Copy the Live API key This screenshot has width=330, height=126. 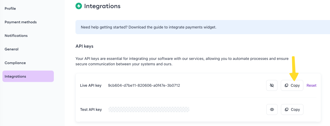292,85
